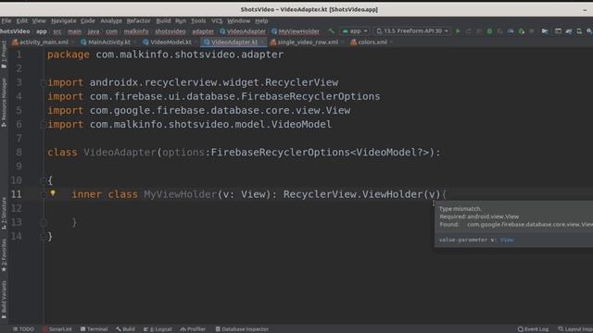This screenshot has width=593, height=333.
Task: Open the Database Inspector tool window
Action: (x=242, y=329)
